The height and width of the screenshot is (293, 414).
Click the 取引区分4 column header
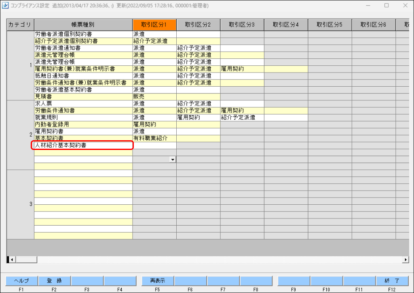point(286,25)
